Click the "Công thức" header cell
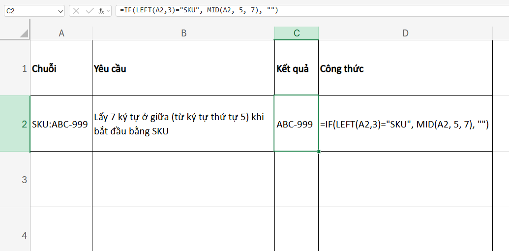This screenshot has width=509, height=251. (405, 68)
